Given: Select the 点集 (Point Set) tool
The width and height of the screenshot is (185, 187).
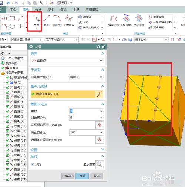Looking at the screenshot, I should pyautogui.click(x=36, y=20).
